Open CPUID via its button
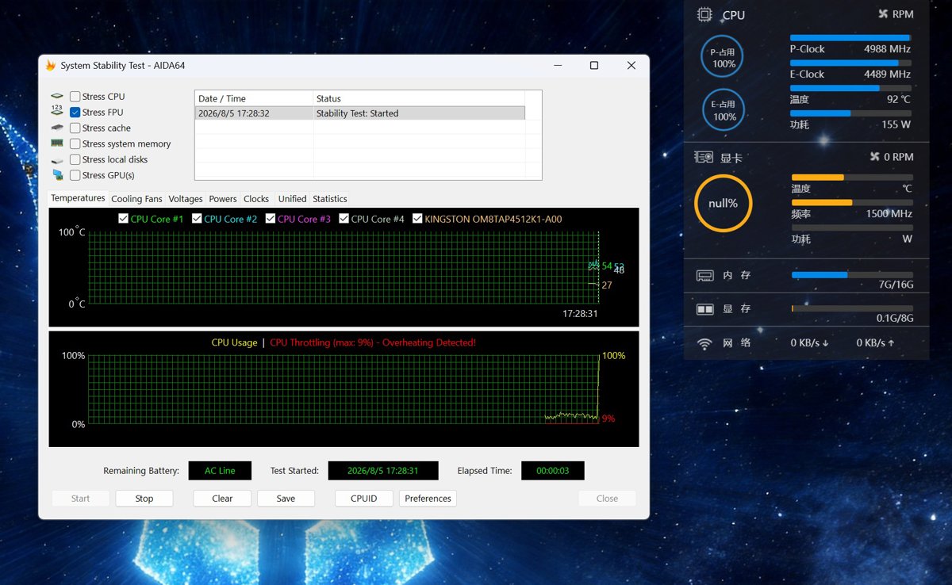 [364, 499]
